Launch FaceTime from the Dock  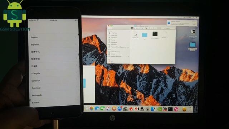click(x=103, y=109)
